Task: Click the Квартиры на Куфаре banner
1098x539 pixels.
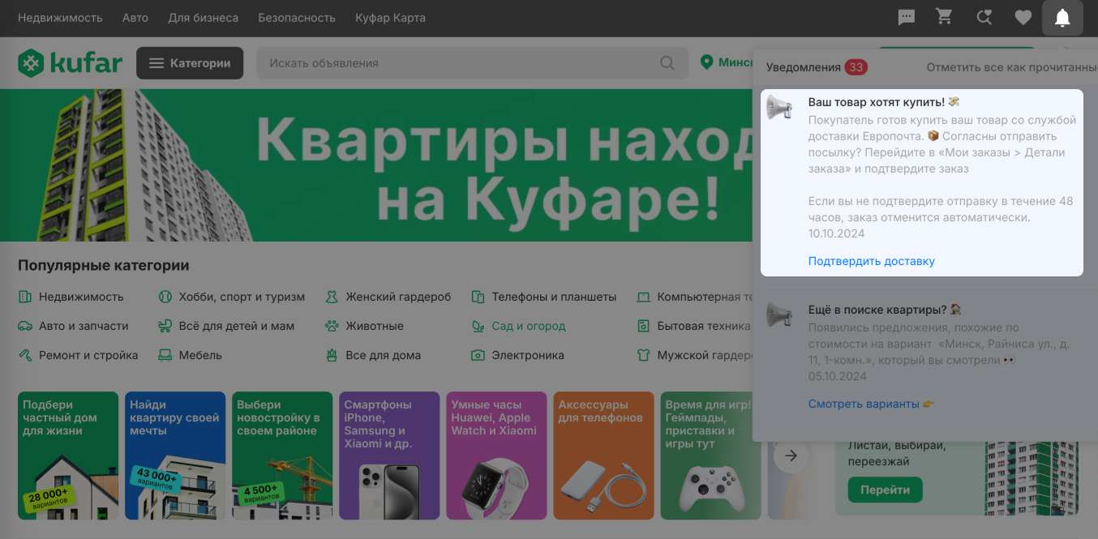Action: tap(377, 165)
